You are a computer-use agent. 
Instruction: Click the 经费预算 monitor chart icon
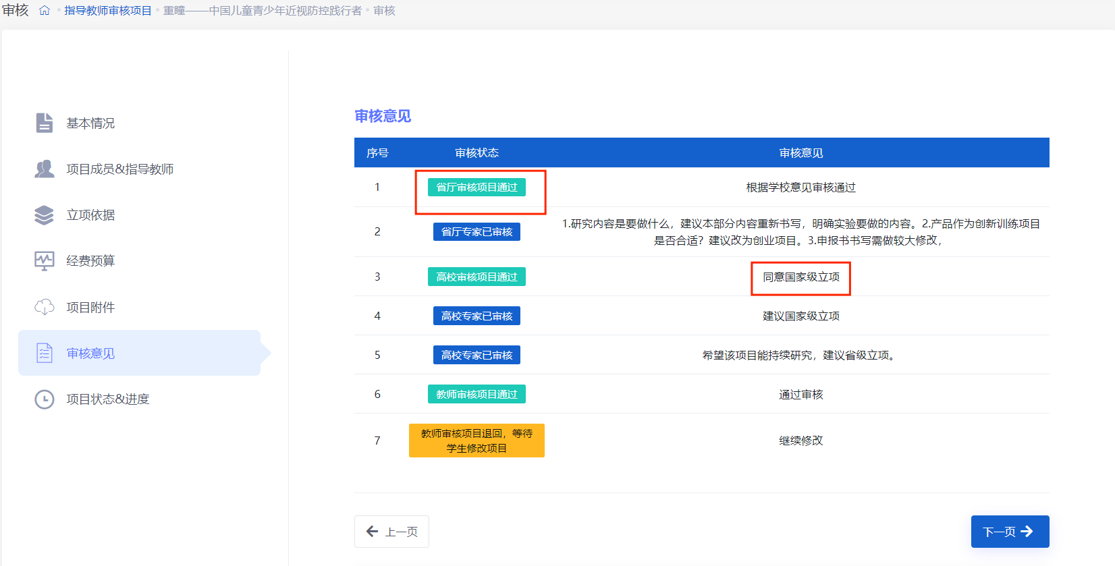coord(45,261)
